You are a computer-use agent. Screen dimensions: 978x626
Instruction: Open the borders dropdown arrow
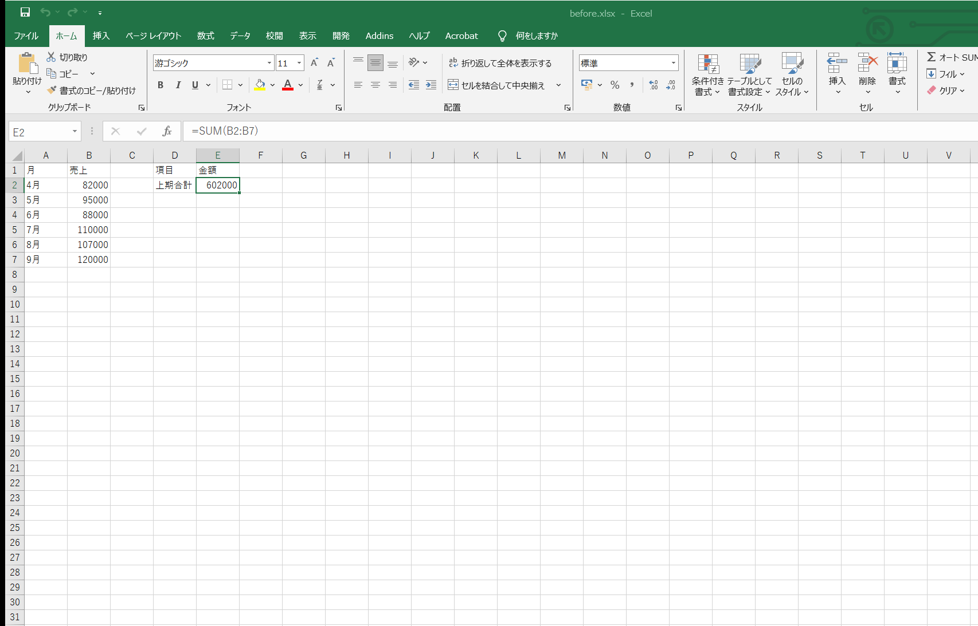240,85
